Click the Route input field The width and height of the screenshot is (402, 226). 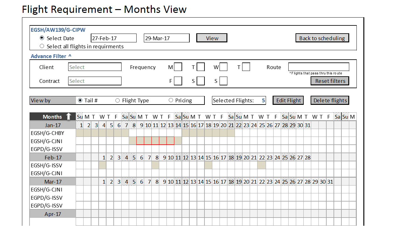click(318, 67)
